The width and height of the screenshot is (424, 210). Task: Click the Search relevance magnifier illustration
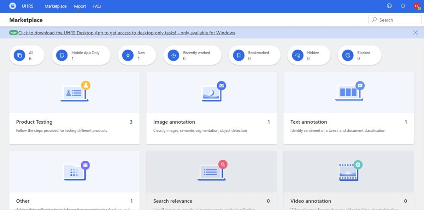coord(212,171)
